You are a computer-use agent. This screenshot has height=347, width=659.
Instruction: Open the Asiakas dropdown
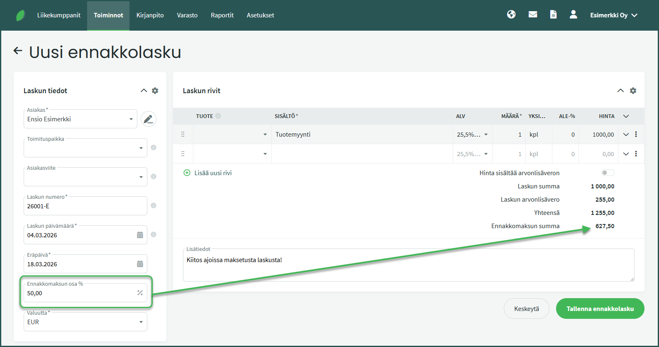81,119
